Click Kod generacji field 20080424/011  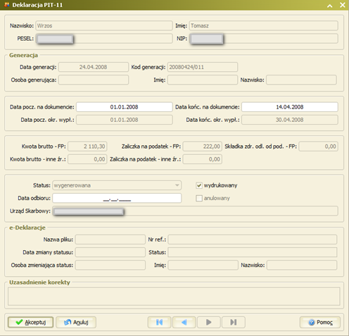click(x=203, y=67)
